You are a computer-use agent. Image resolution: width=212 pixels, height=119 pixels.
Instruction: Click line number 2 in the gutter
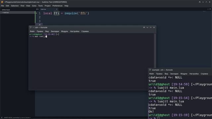39,17
